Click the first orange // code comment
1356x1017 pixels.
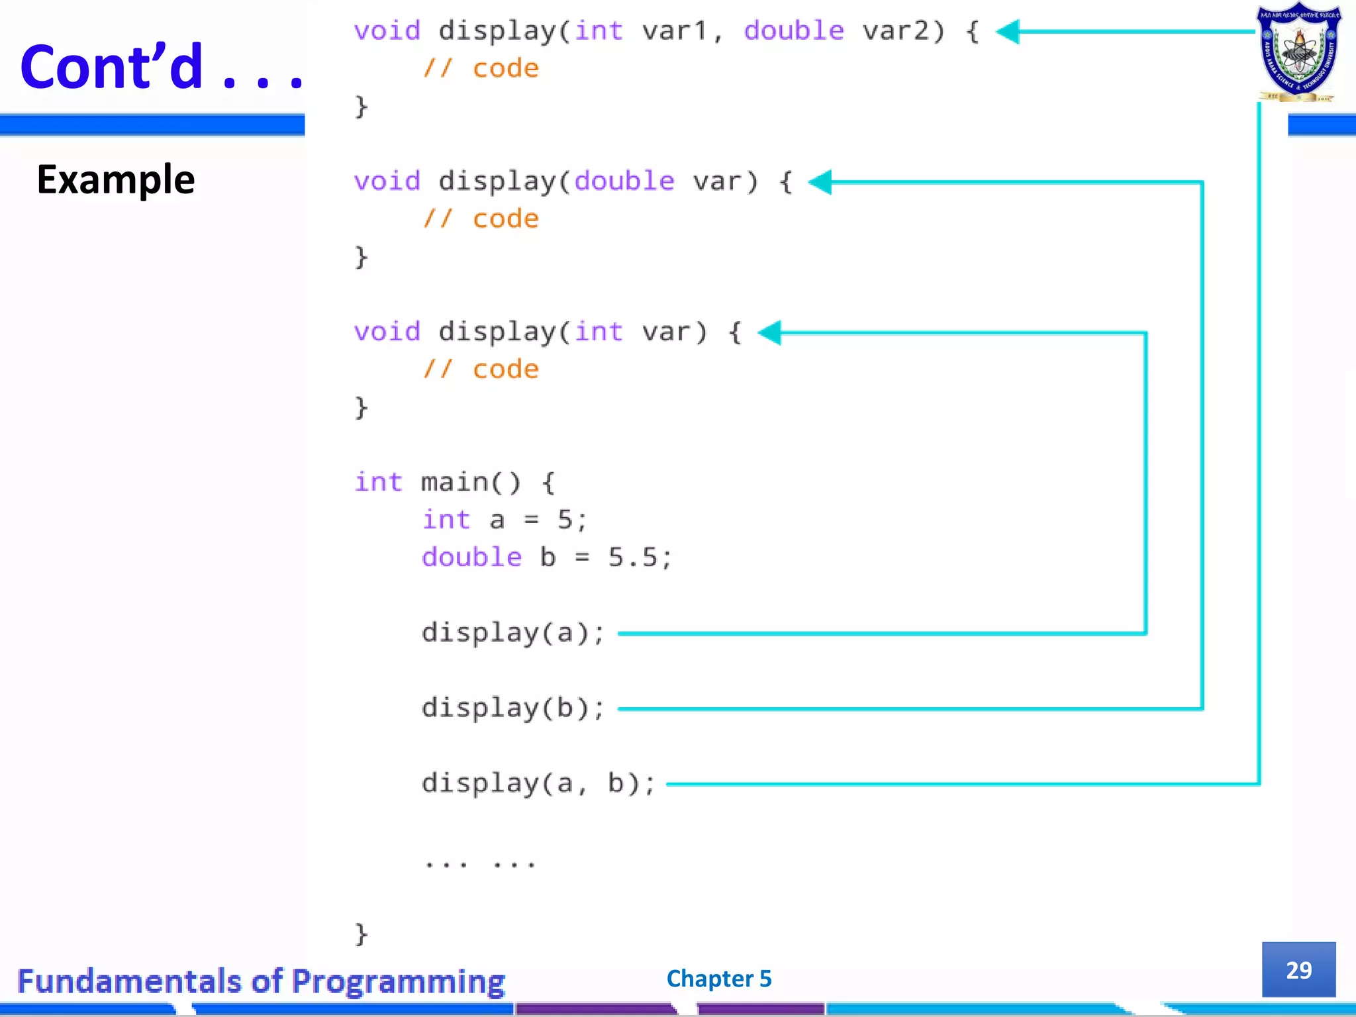coord(481,68)
